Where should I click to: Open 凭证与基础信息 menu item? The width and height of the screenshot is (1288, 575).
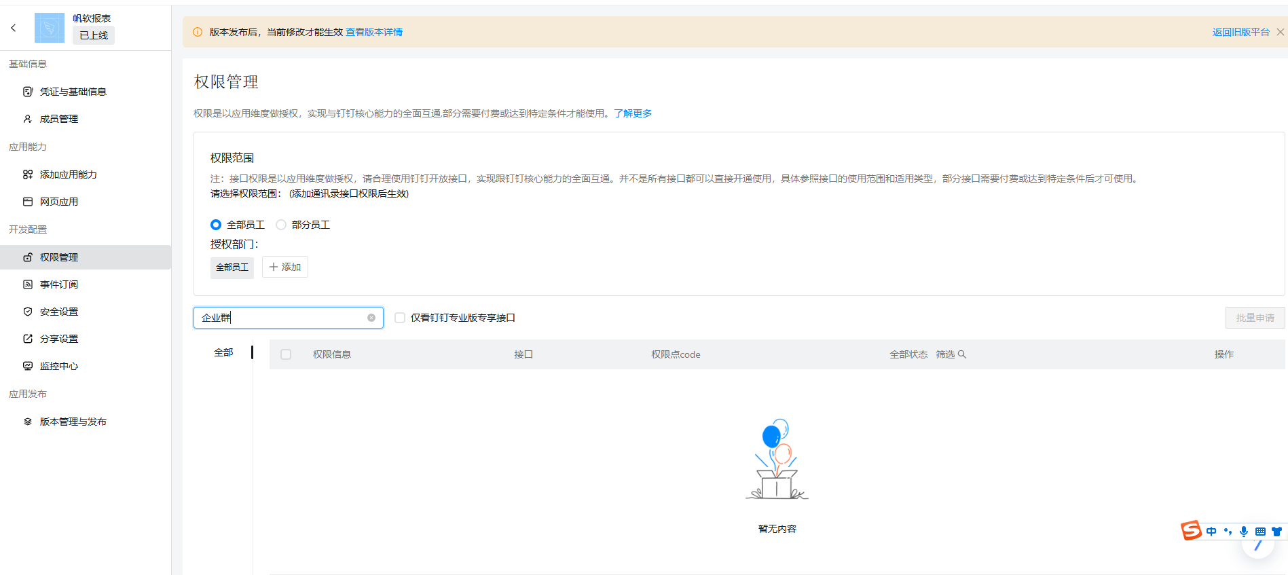coord(86,92)
